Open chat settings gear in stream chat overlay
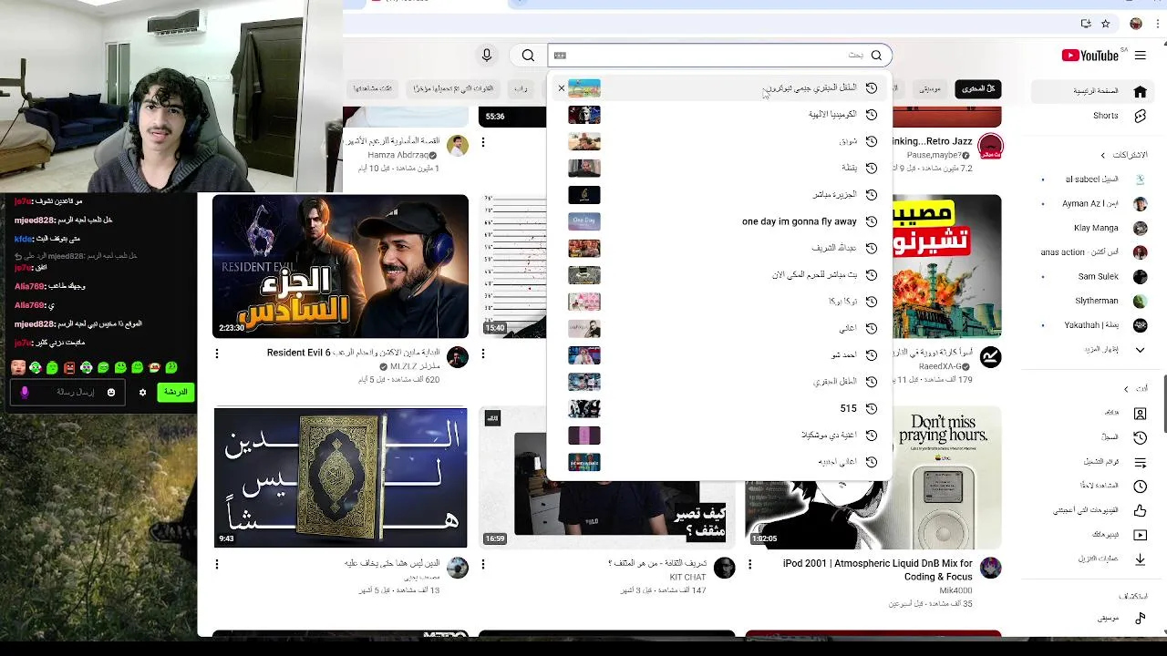 142,393
